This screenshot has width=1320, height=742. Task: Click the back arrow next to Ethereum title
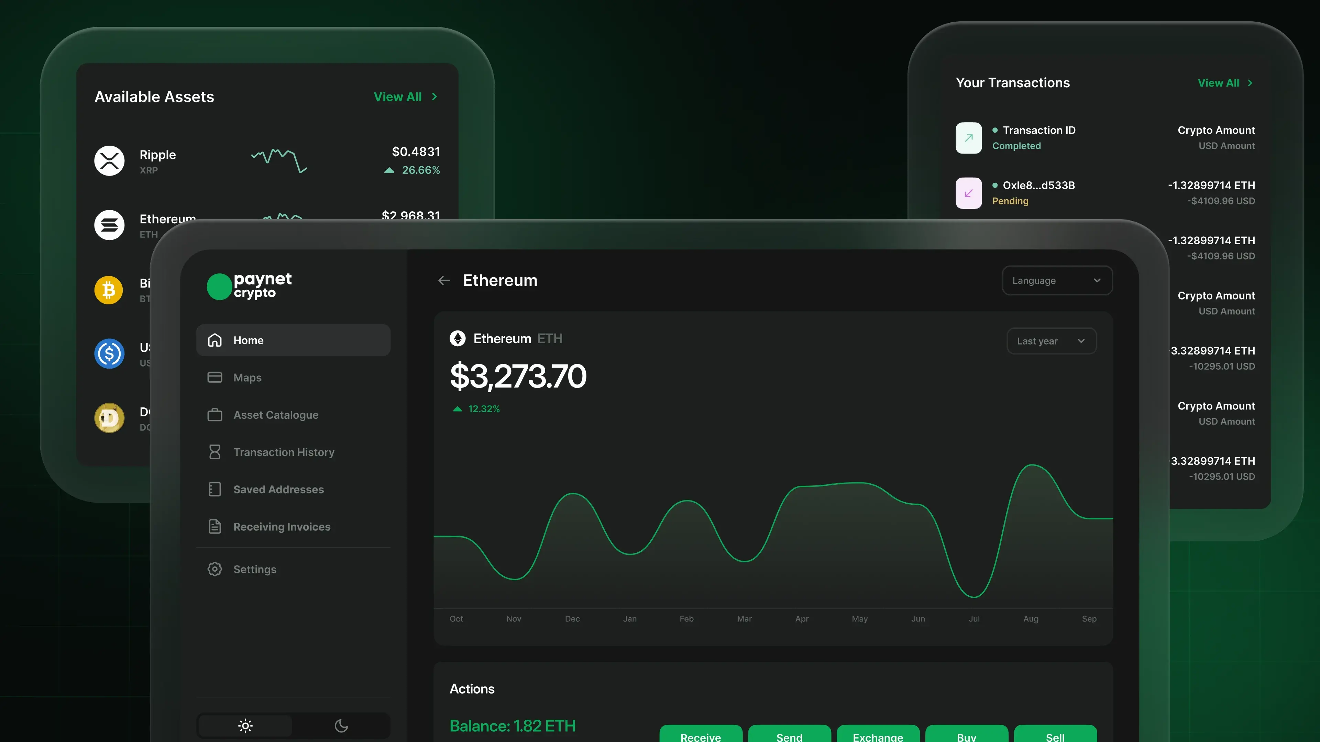444,281
